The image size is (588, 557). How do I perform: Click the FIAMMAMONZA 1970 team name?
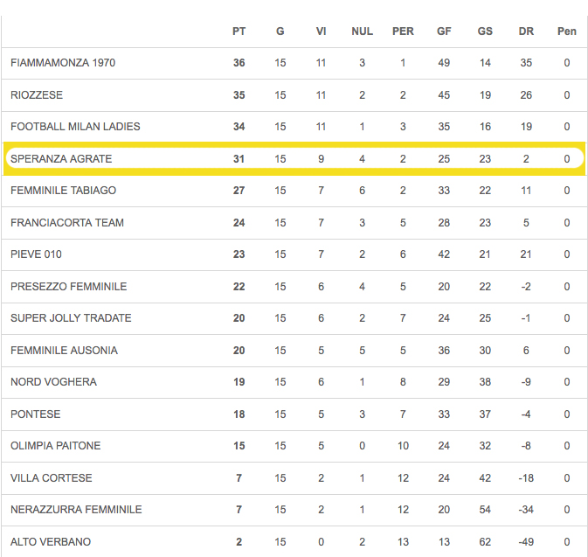pos(63,63)
